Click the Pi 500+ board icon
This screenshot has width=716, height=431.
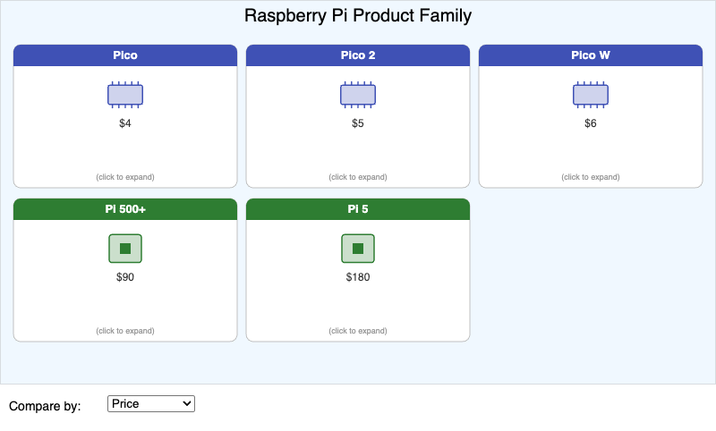click(x=125, y=249)
